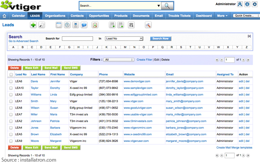Image resolution: width=260 pixels, height=163 pixels.
Task: Check the LEA9 Moore row checkbox
Action: (x=11, y=141)
